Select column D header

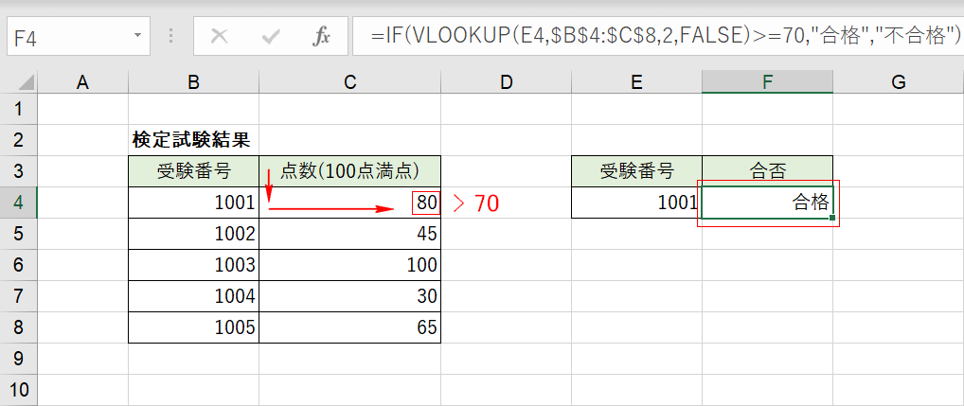click(506, 82)
